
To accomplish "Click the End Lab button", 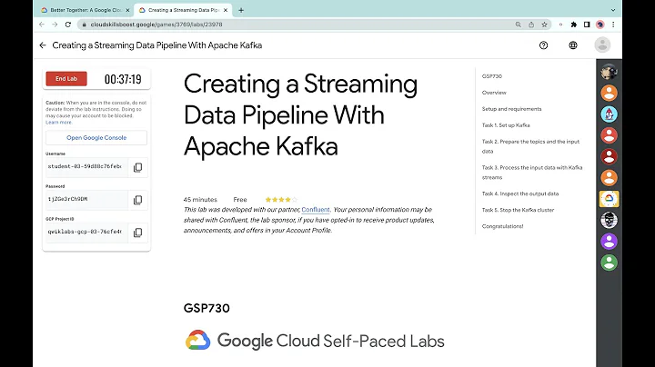I will tap(66, 78).
